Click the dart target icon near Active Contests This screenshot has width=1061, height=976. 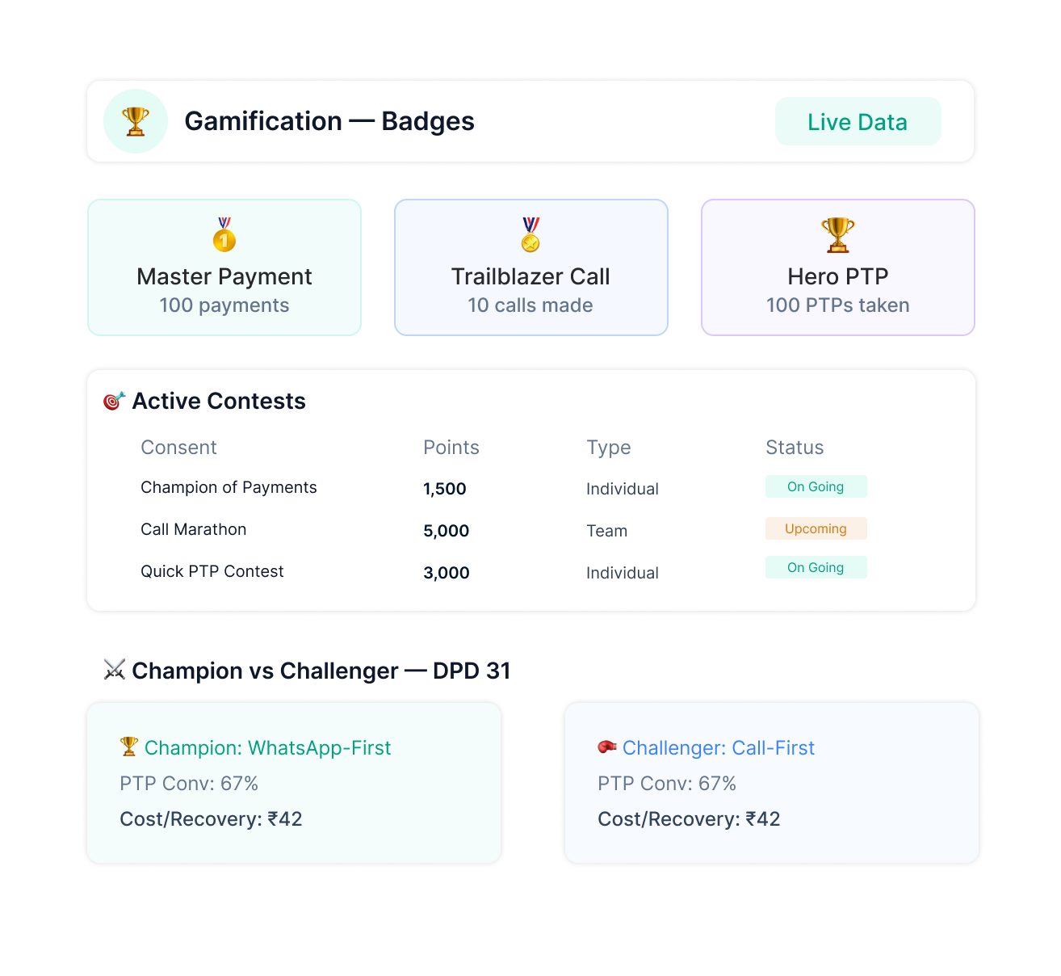coord(114,401)
